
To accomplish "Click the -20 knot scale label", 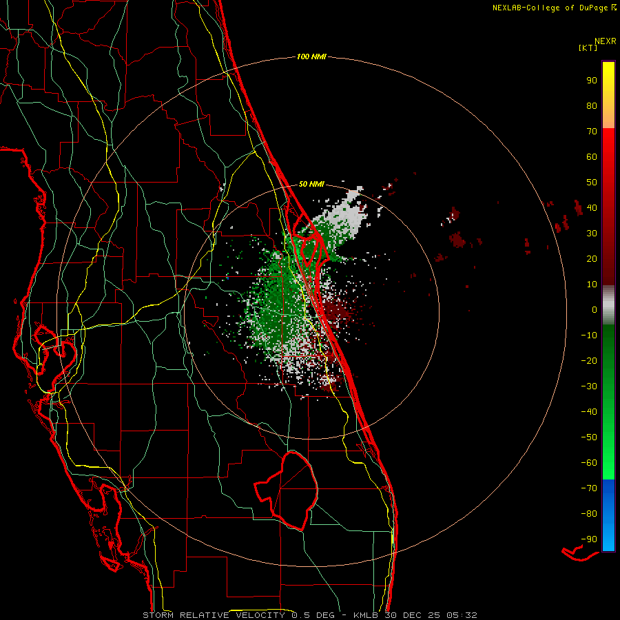I will (x=589, y=360).
